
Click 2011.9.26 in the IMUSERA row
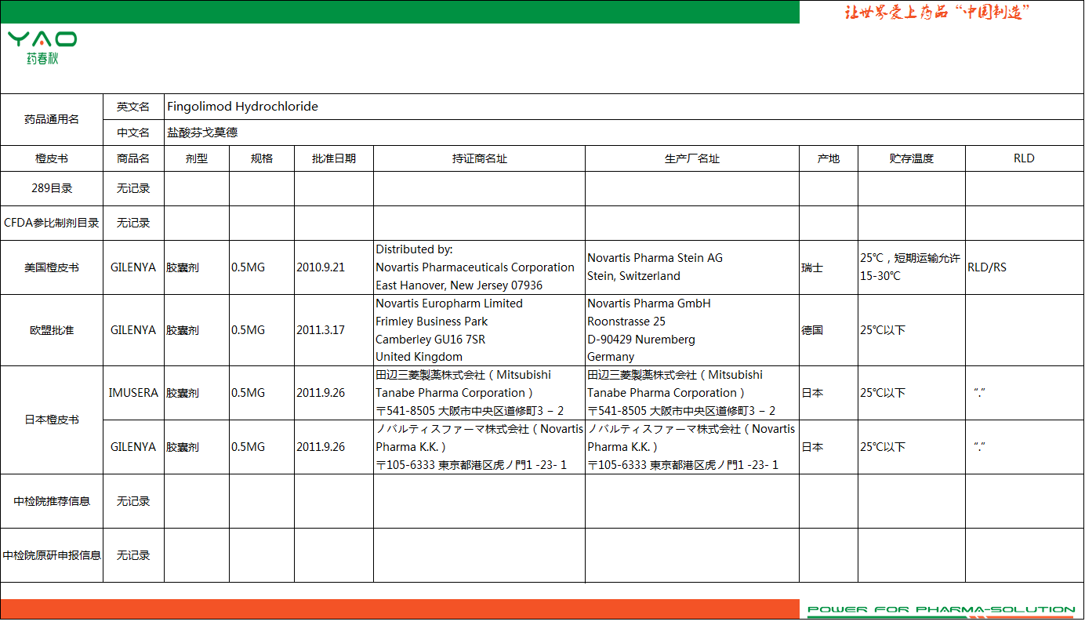(334, 393)
